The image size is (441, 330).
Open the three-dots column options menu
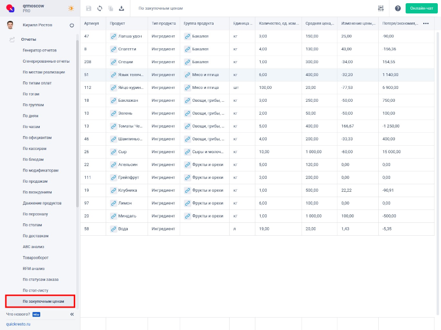[426, 24]
